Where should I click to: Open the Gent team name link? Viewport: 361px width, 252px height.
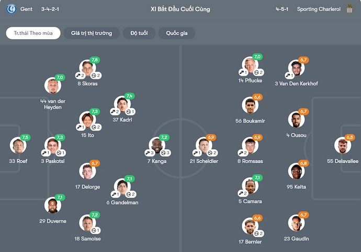tap(26, 9)
